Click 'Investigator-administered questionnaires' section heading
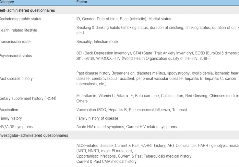Viewport: 239px width, 167px height. 34,136
